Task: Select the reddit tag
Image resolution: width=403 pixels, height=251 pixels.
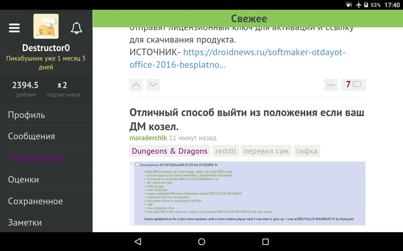Action: [x=225, y=151]
